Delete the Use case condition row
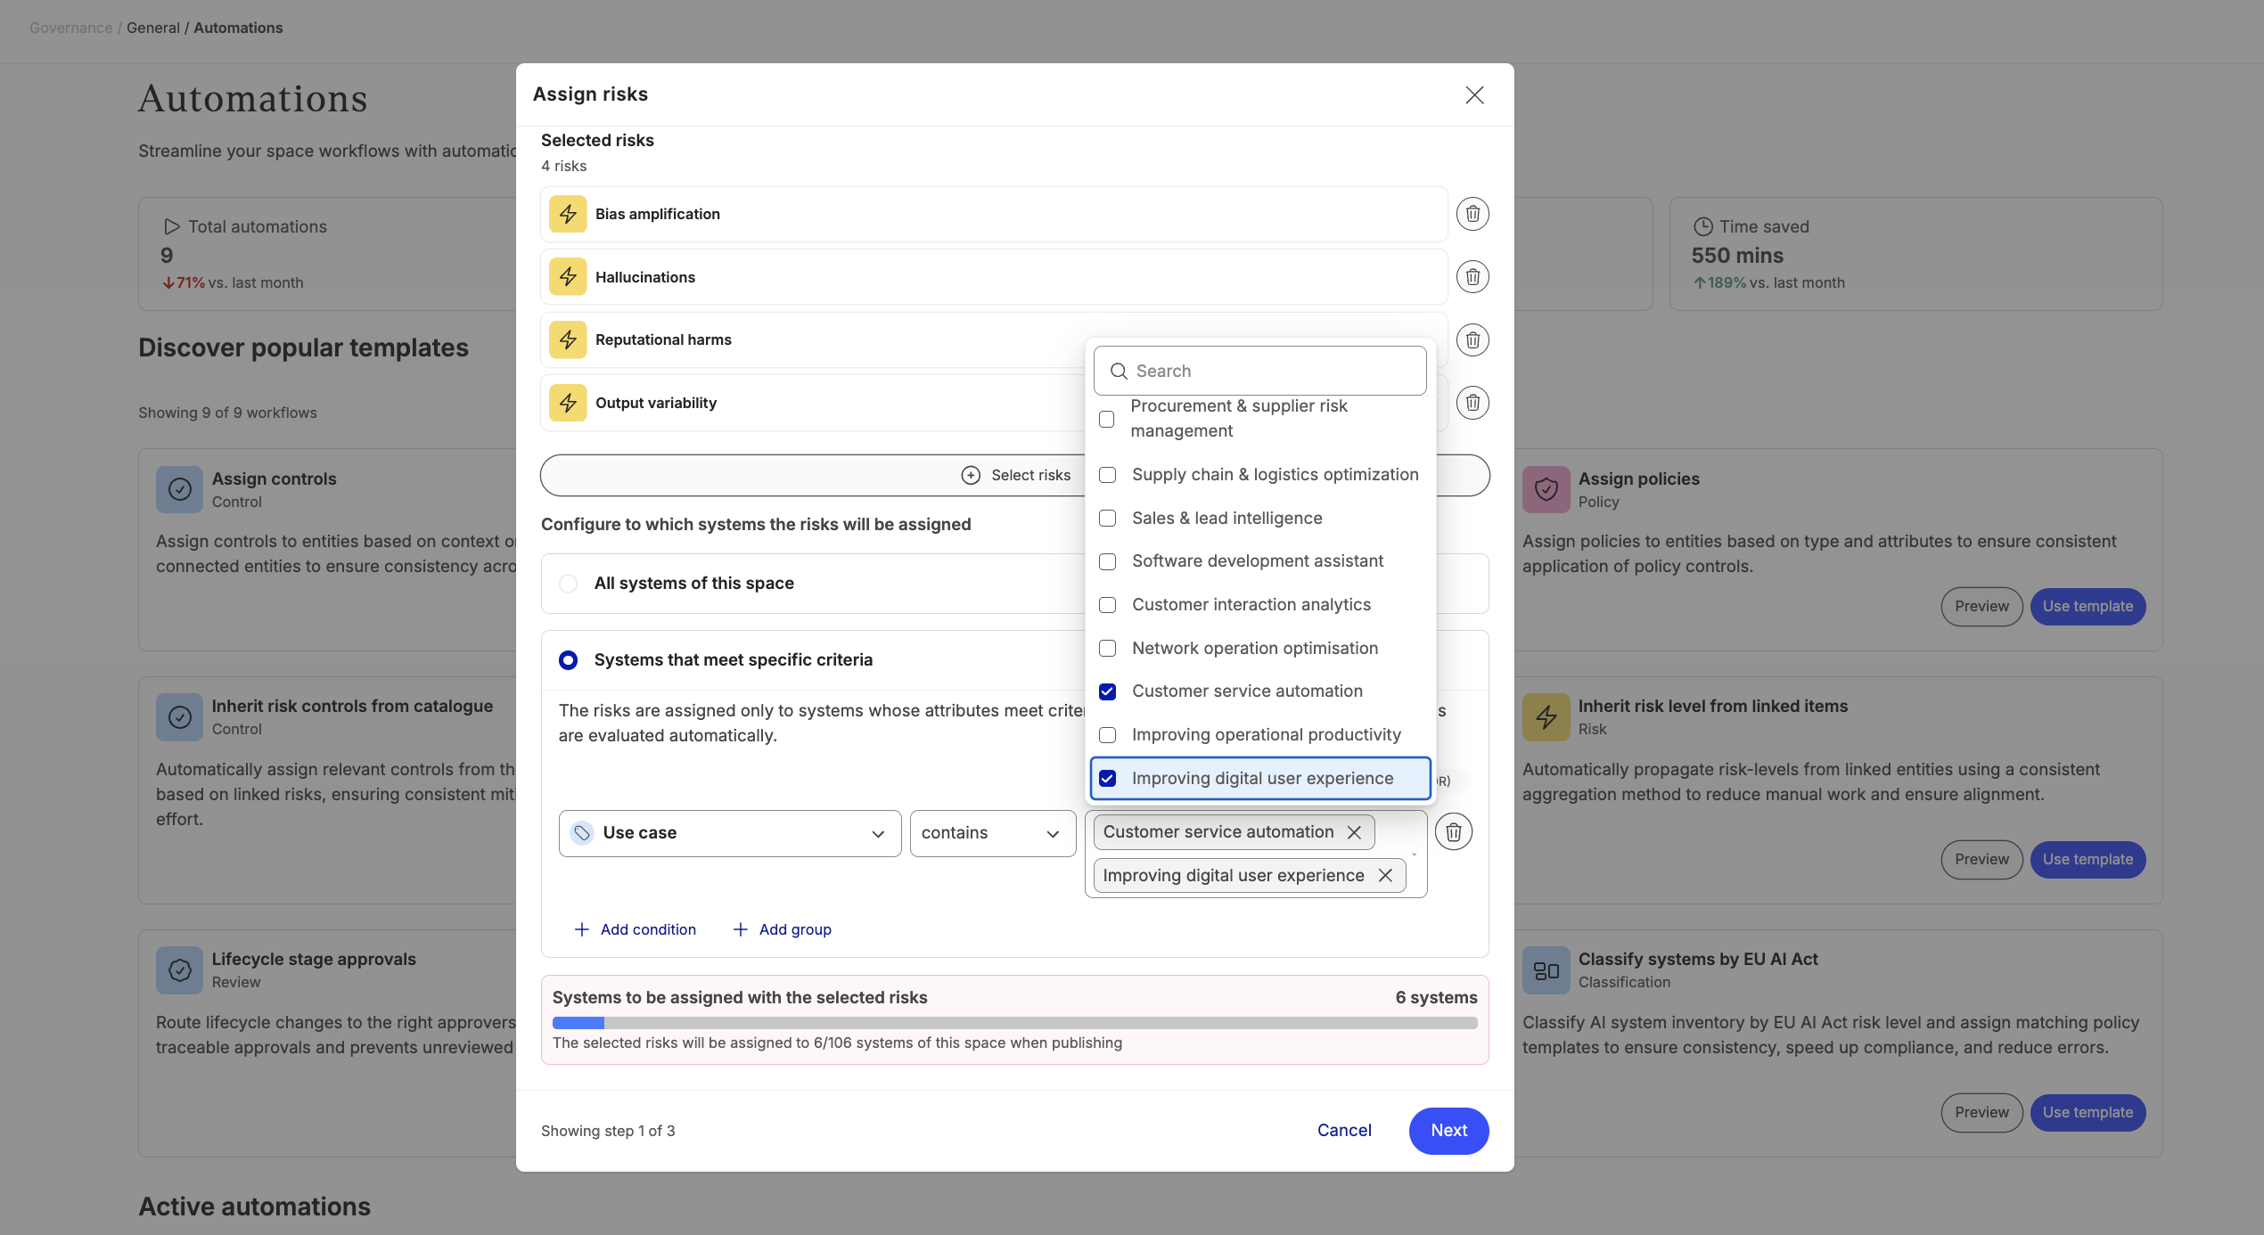Screen dimensions: 2264x1235 (1453, 832)
